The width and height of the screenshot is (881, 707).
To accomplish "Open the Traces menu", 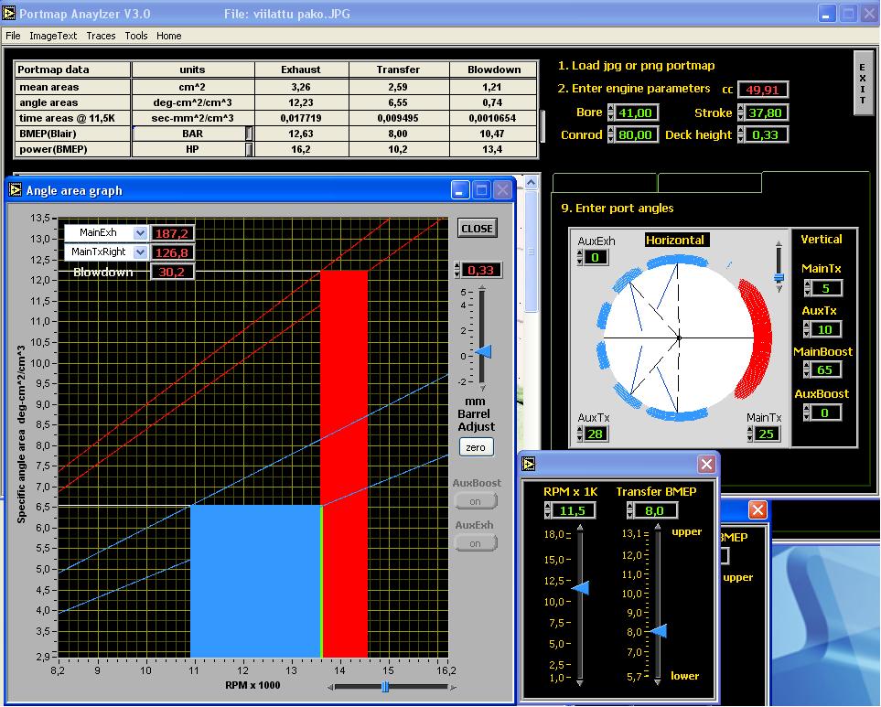I will pos(101,36).
